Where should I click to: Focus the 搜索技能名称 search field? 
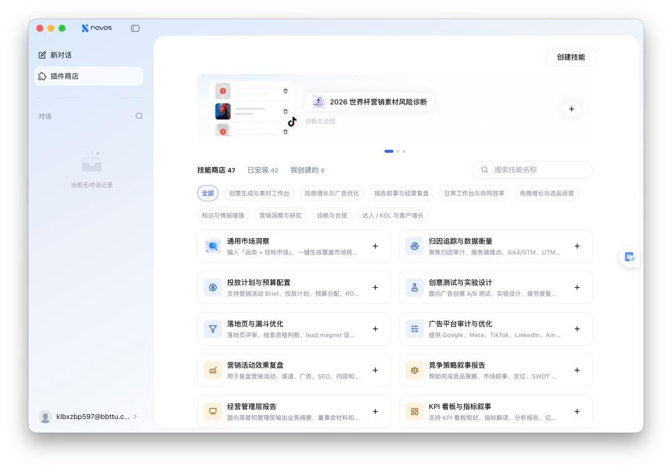[x=532, y=170]
